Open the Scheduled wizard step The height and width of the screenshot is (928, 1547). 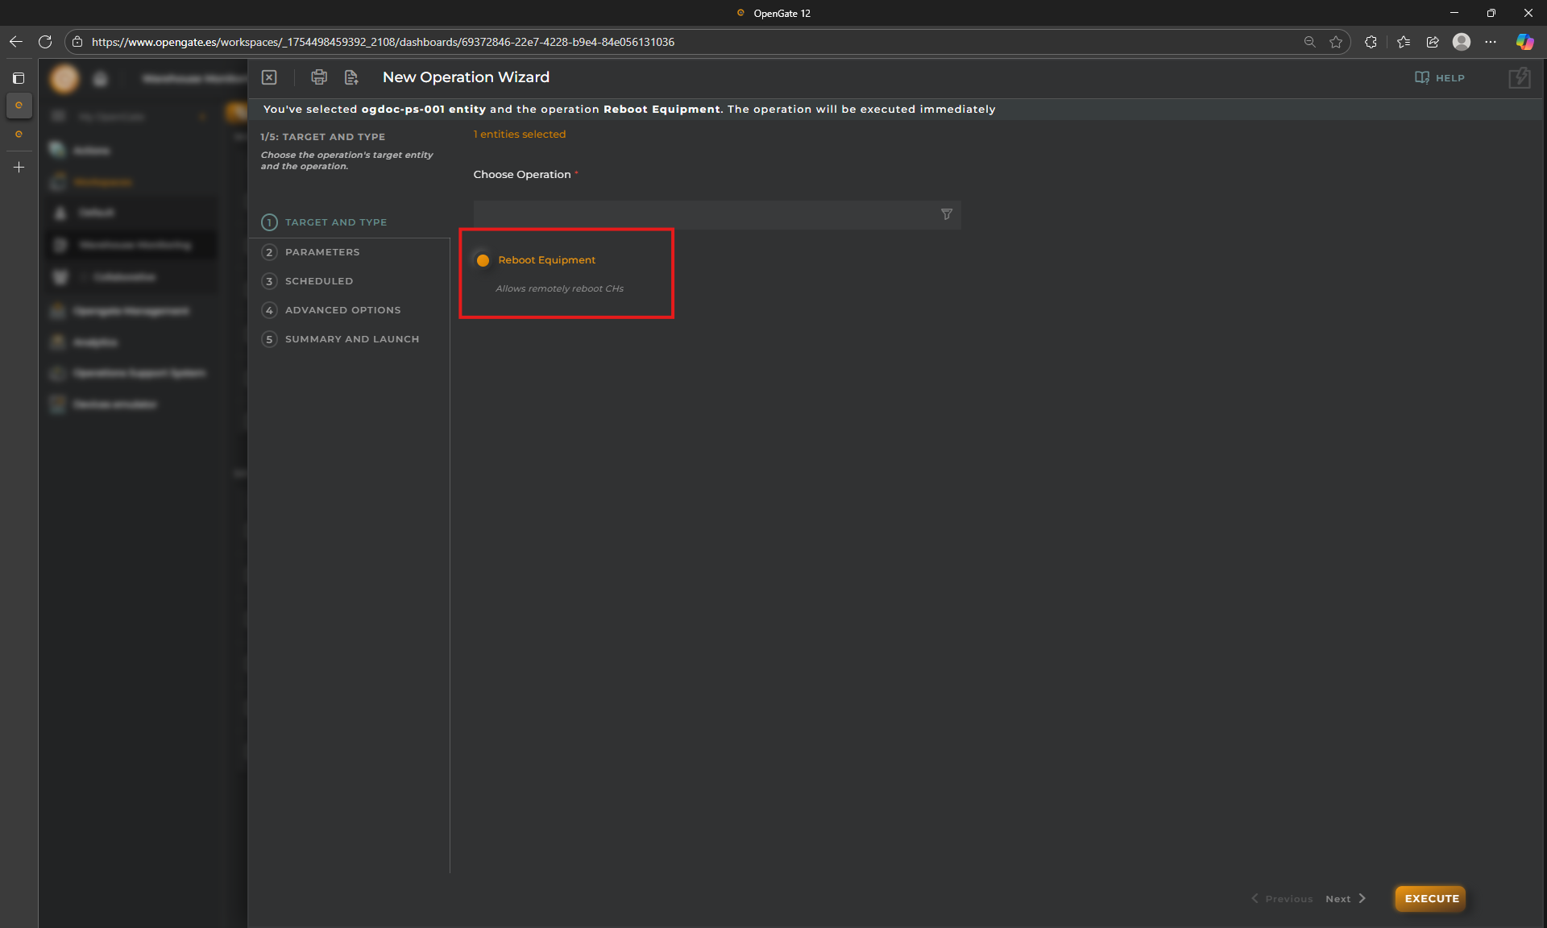coord(318,281)
